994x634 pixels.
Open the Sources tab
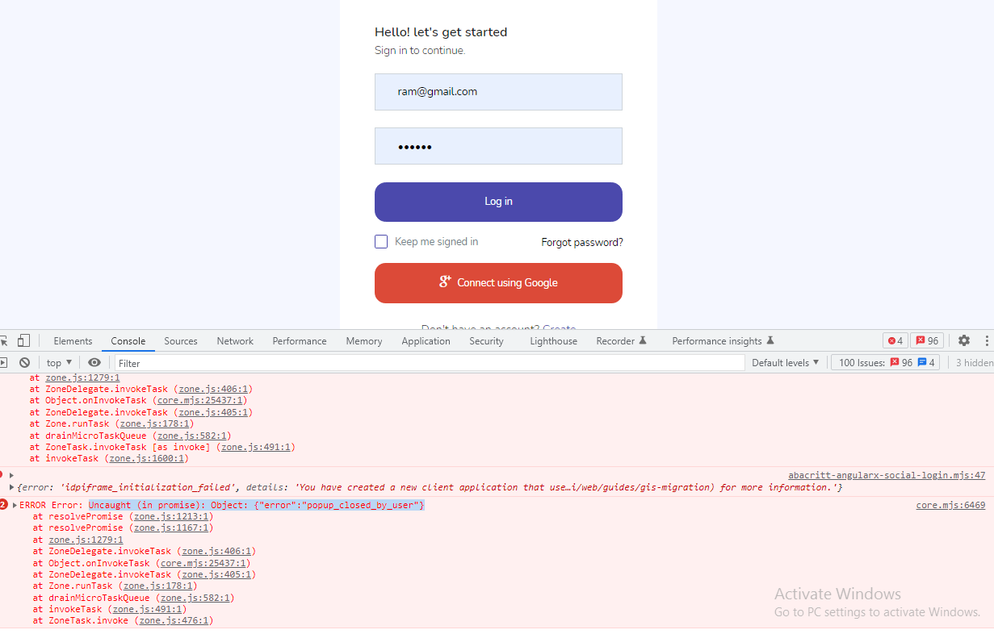point(181,341)
